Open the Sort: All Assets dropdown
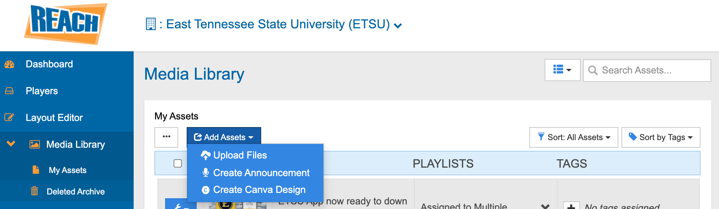The width and height of the screenshot is (719, 209). (x=574, y=137)
